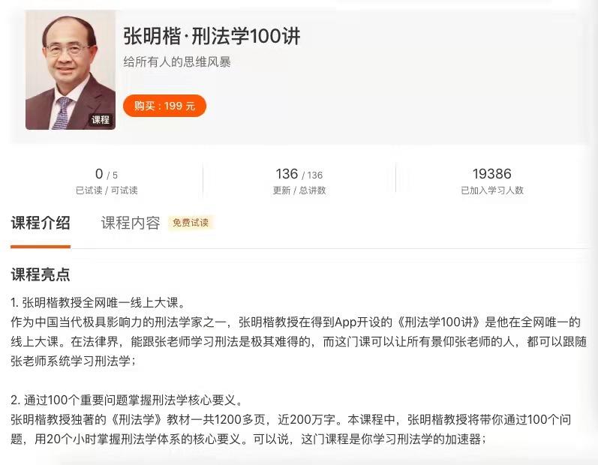Click the 购买: 199 元 purchase button

coord(164,106)
